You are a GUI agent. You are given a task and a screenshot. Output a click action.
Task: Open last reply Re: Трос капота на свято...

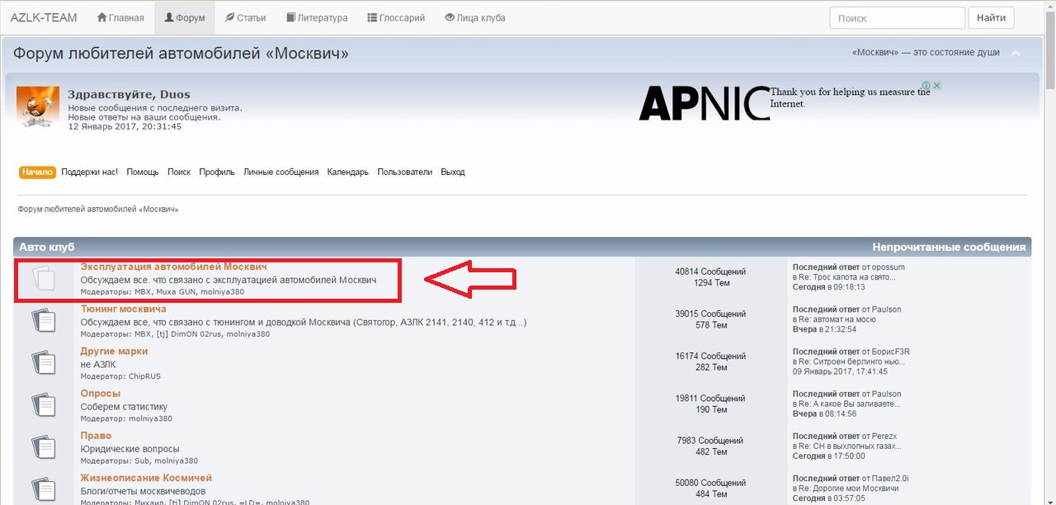pos(848,277)
